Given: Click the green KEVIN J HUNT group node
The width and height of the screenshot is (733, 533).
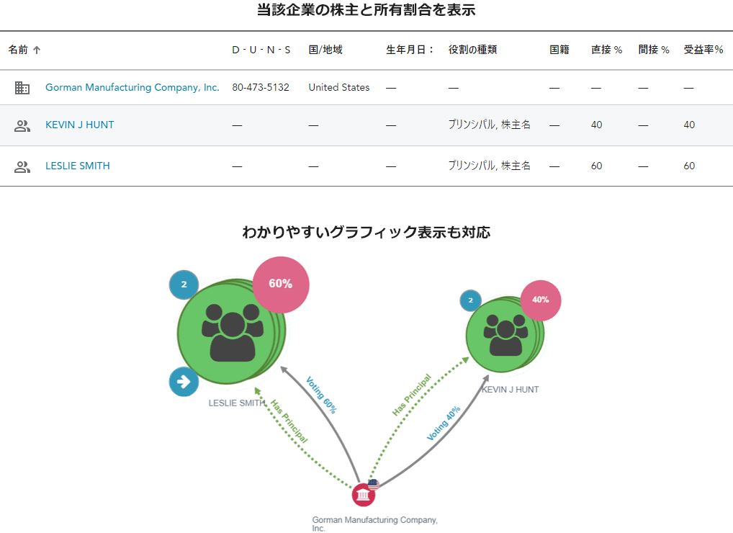Looking at the screenshot, I should (505, 334).
